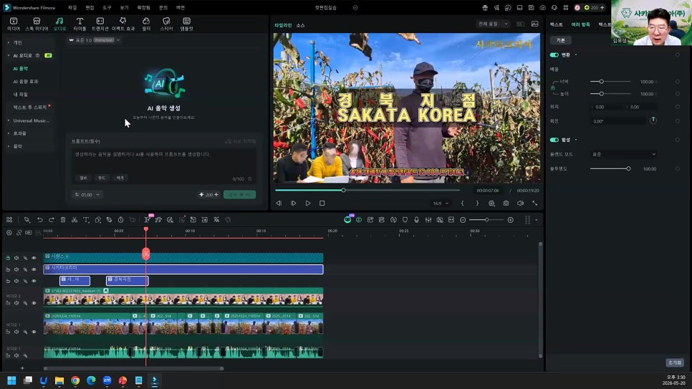
Task: Open the Stickers (스티커) tool tab
Action: (x=166, y=24)
